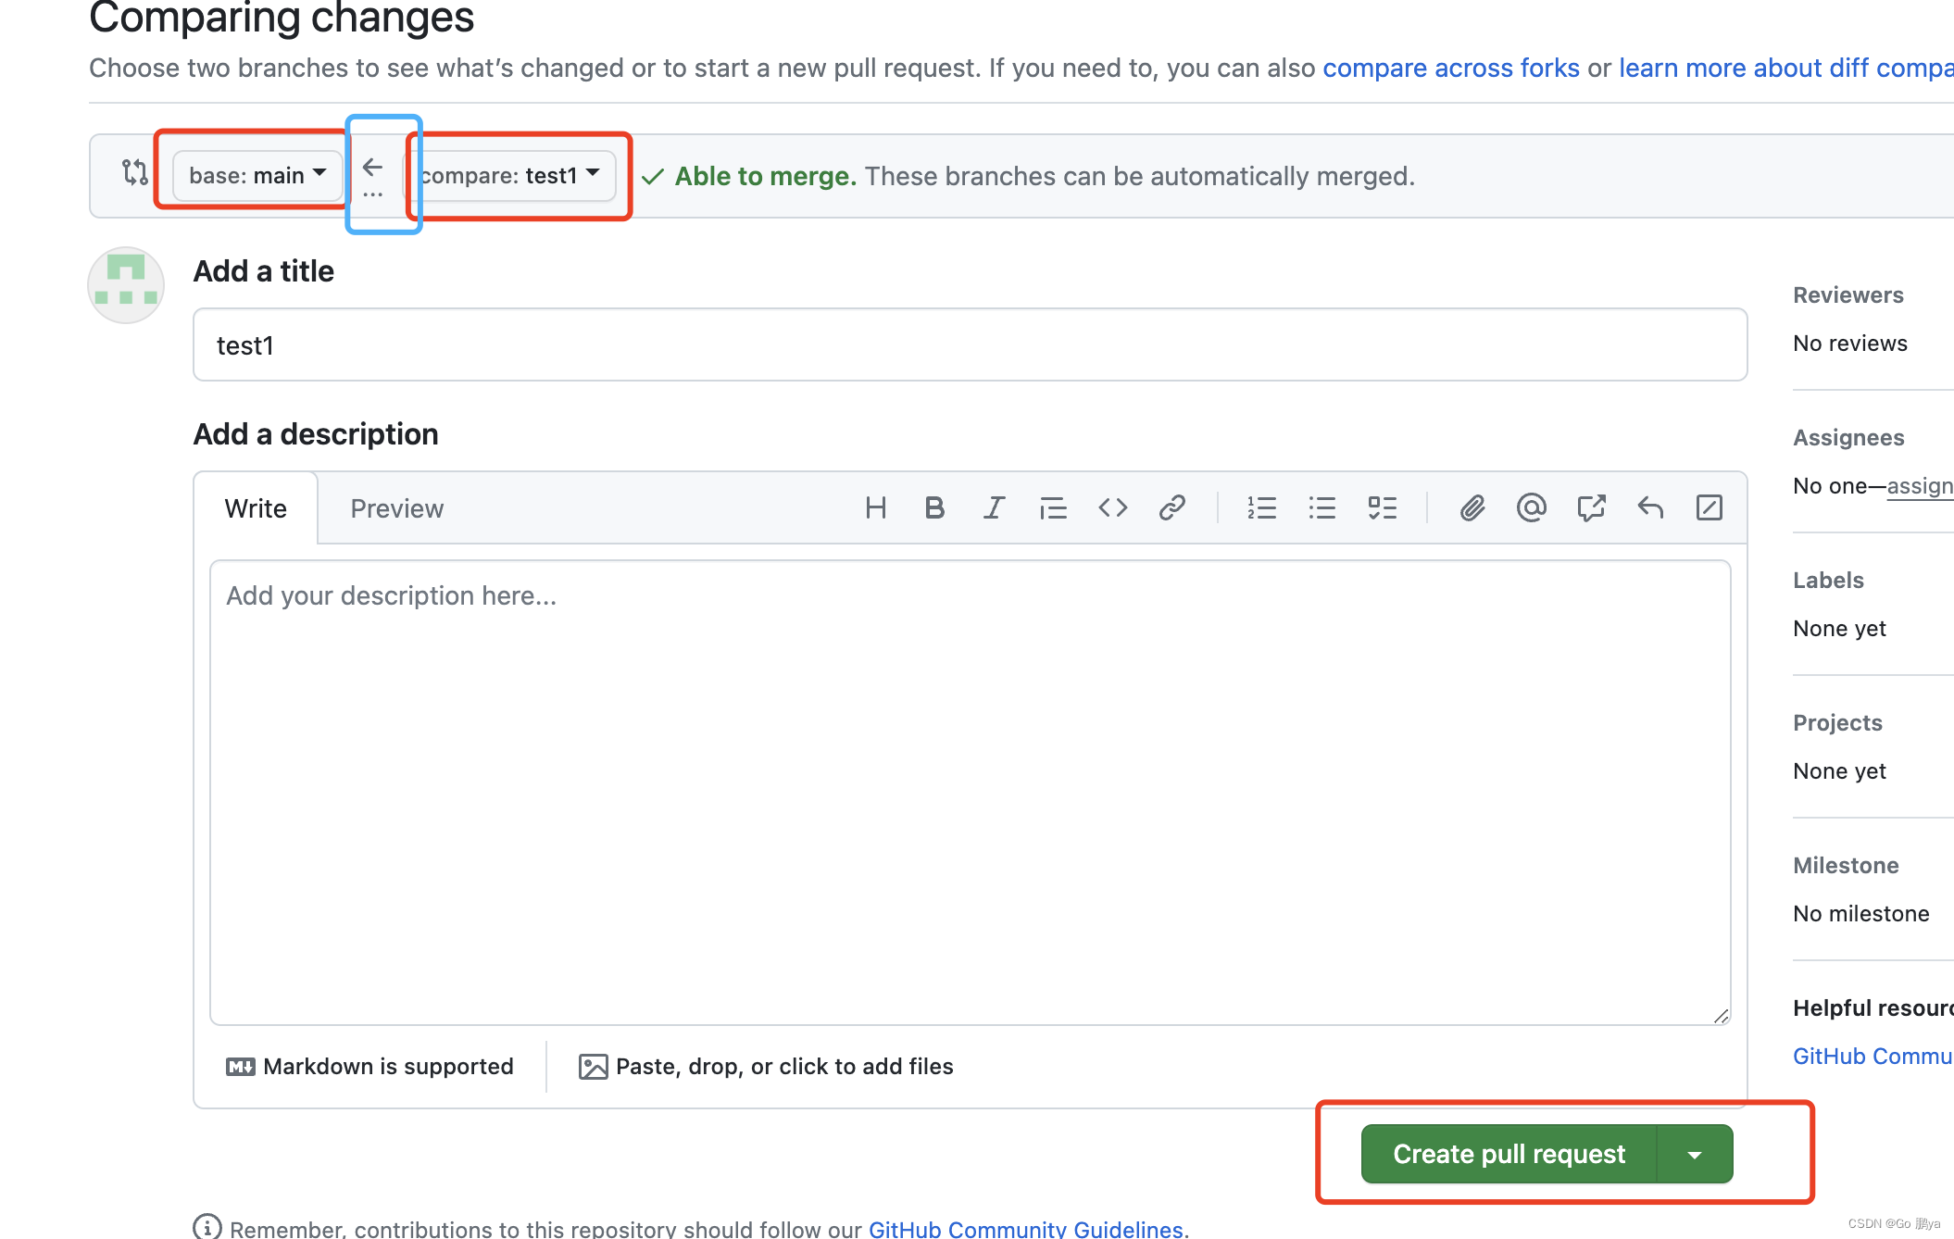Insert a numbered list
Screen dimensions: 1954x1239
click(x=1261, y=507)
